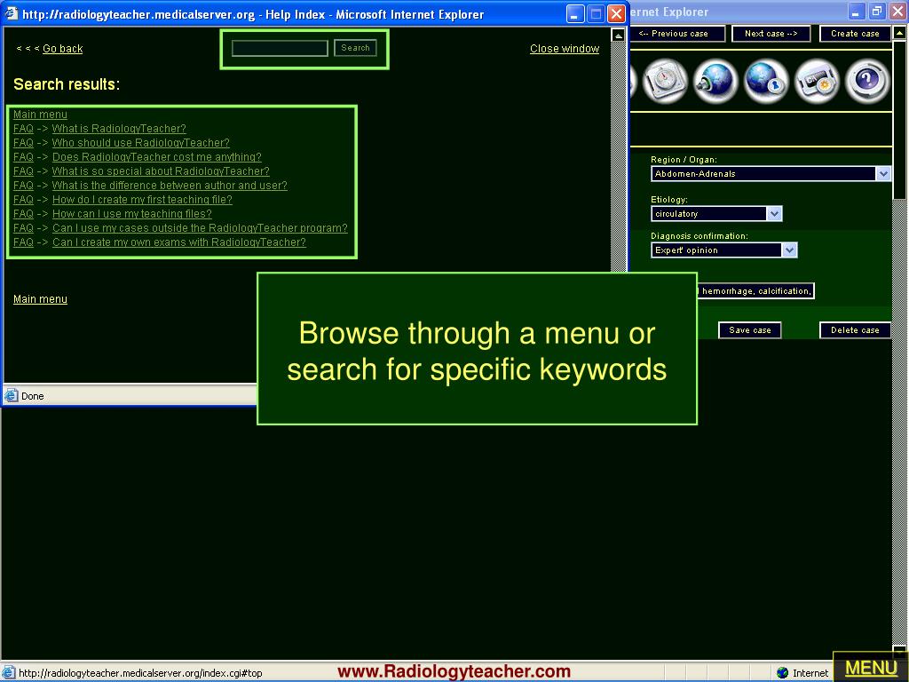Click the globe with network plug icon
The image size is (909, 682).
coord(715,81)
